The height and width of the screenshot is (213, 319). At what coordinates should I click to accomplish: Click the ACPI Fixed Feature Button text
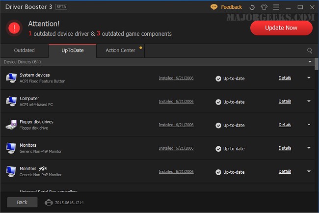pyautogui.click(x=43, y=81)
